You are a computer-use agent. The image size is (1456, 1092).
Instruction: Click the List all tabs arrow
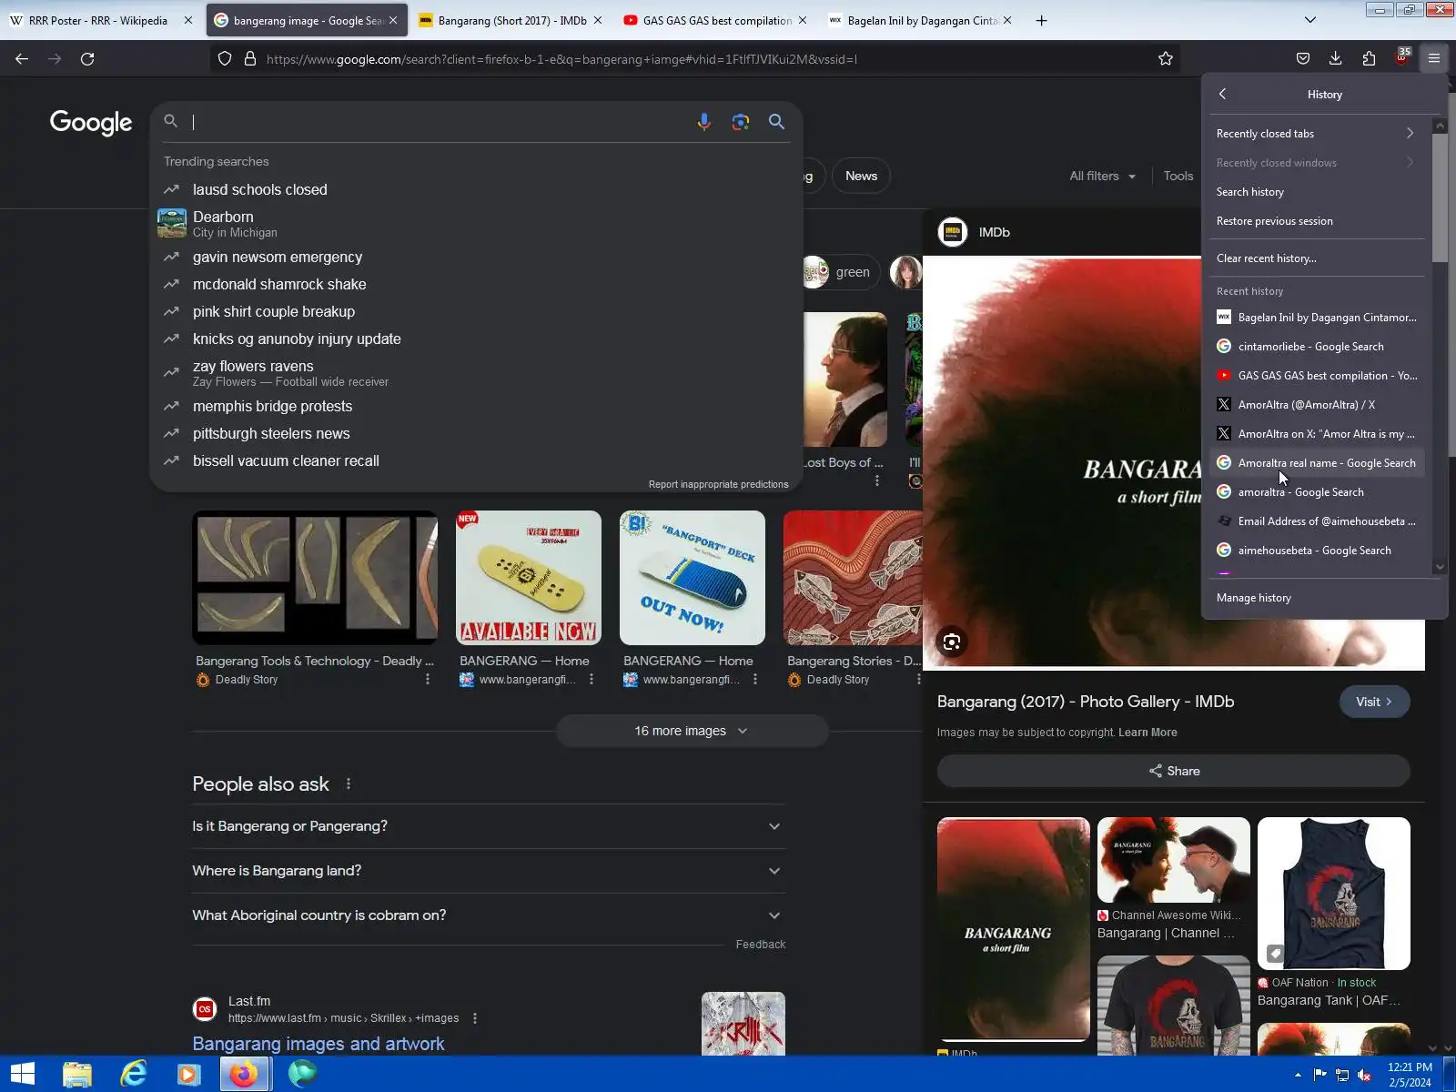1310,20
